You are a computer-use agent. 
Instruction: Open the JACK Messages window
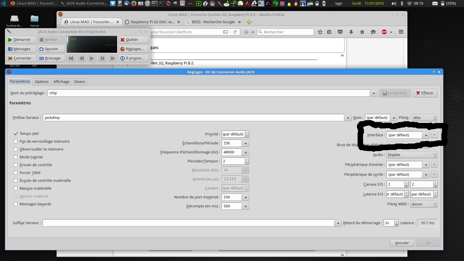[x=21, y=49]
